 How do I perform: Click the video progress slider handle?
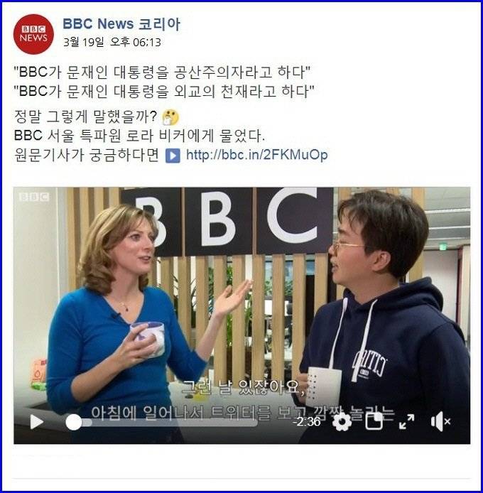(x=74, y=422)
